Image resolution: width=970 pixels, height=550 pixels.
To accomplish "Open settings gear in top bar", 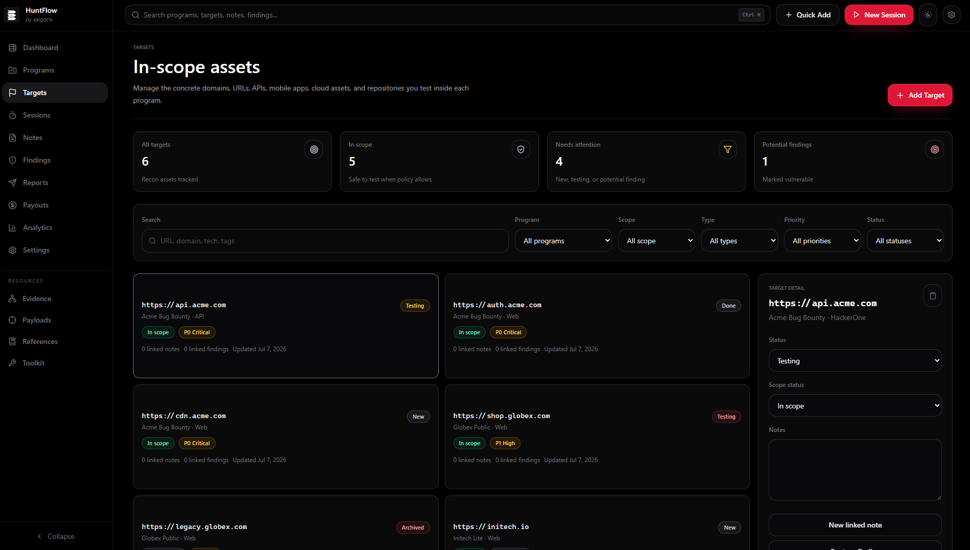I will point(951,15).
